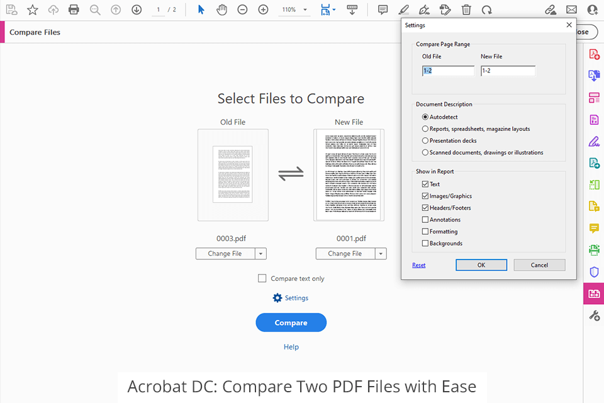The image size is (604, 403).
Task: Click the Old File page range field
Action: pyautogui.click(x=449, y=71)
